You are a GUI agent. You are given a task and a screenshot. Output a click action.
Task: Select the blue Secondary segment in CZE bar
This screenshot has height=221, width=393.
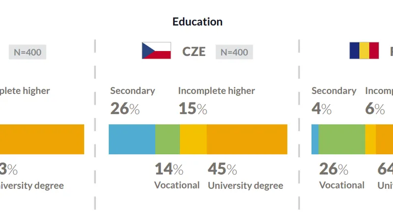pyautogui.click(x=132, y=139)
